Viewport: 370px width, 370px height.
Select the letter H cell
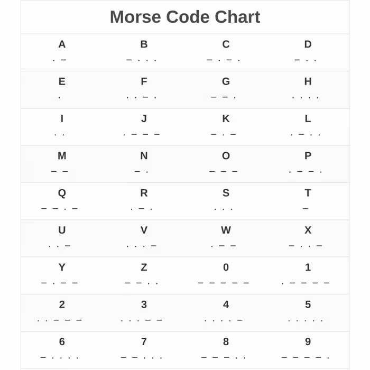tap(308, 89)
